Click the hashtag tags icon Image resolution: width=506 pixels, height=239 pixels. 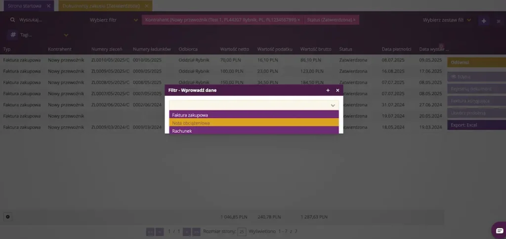point(13,35)
